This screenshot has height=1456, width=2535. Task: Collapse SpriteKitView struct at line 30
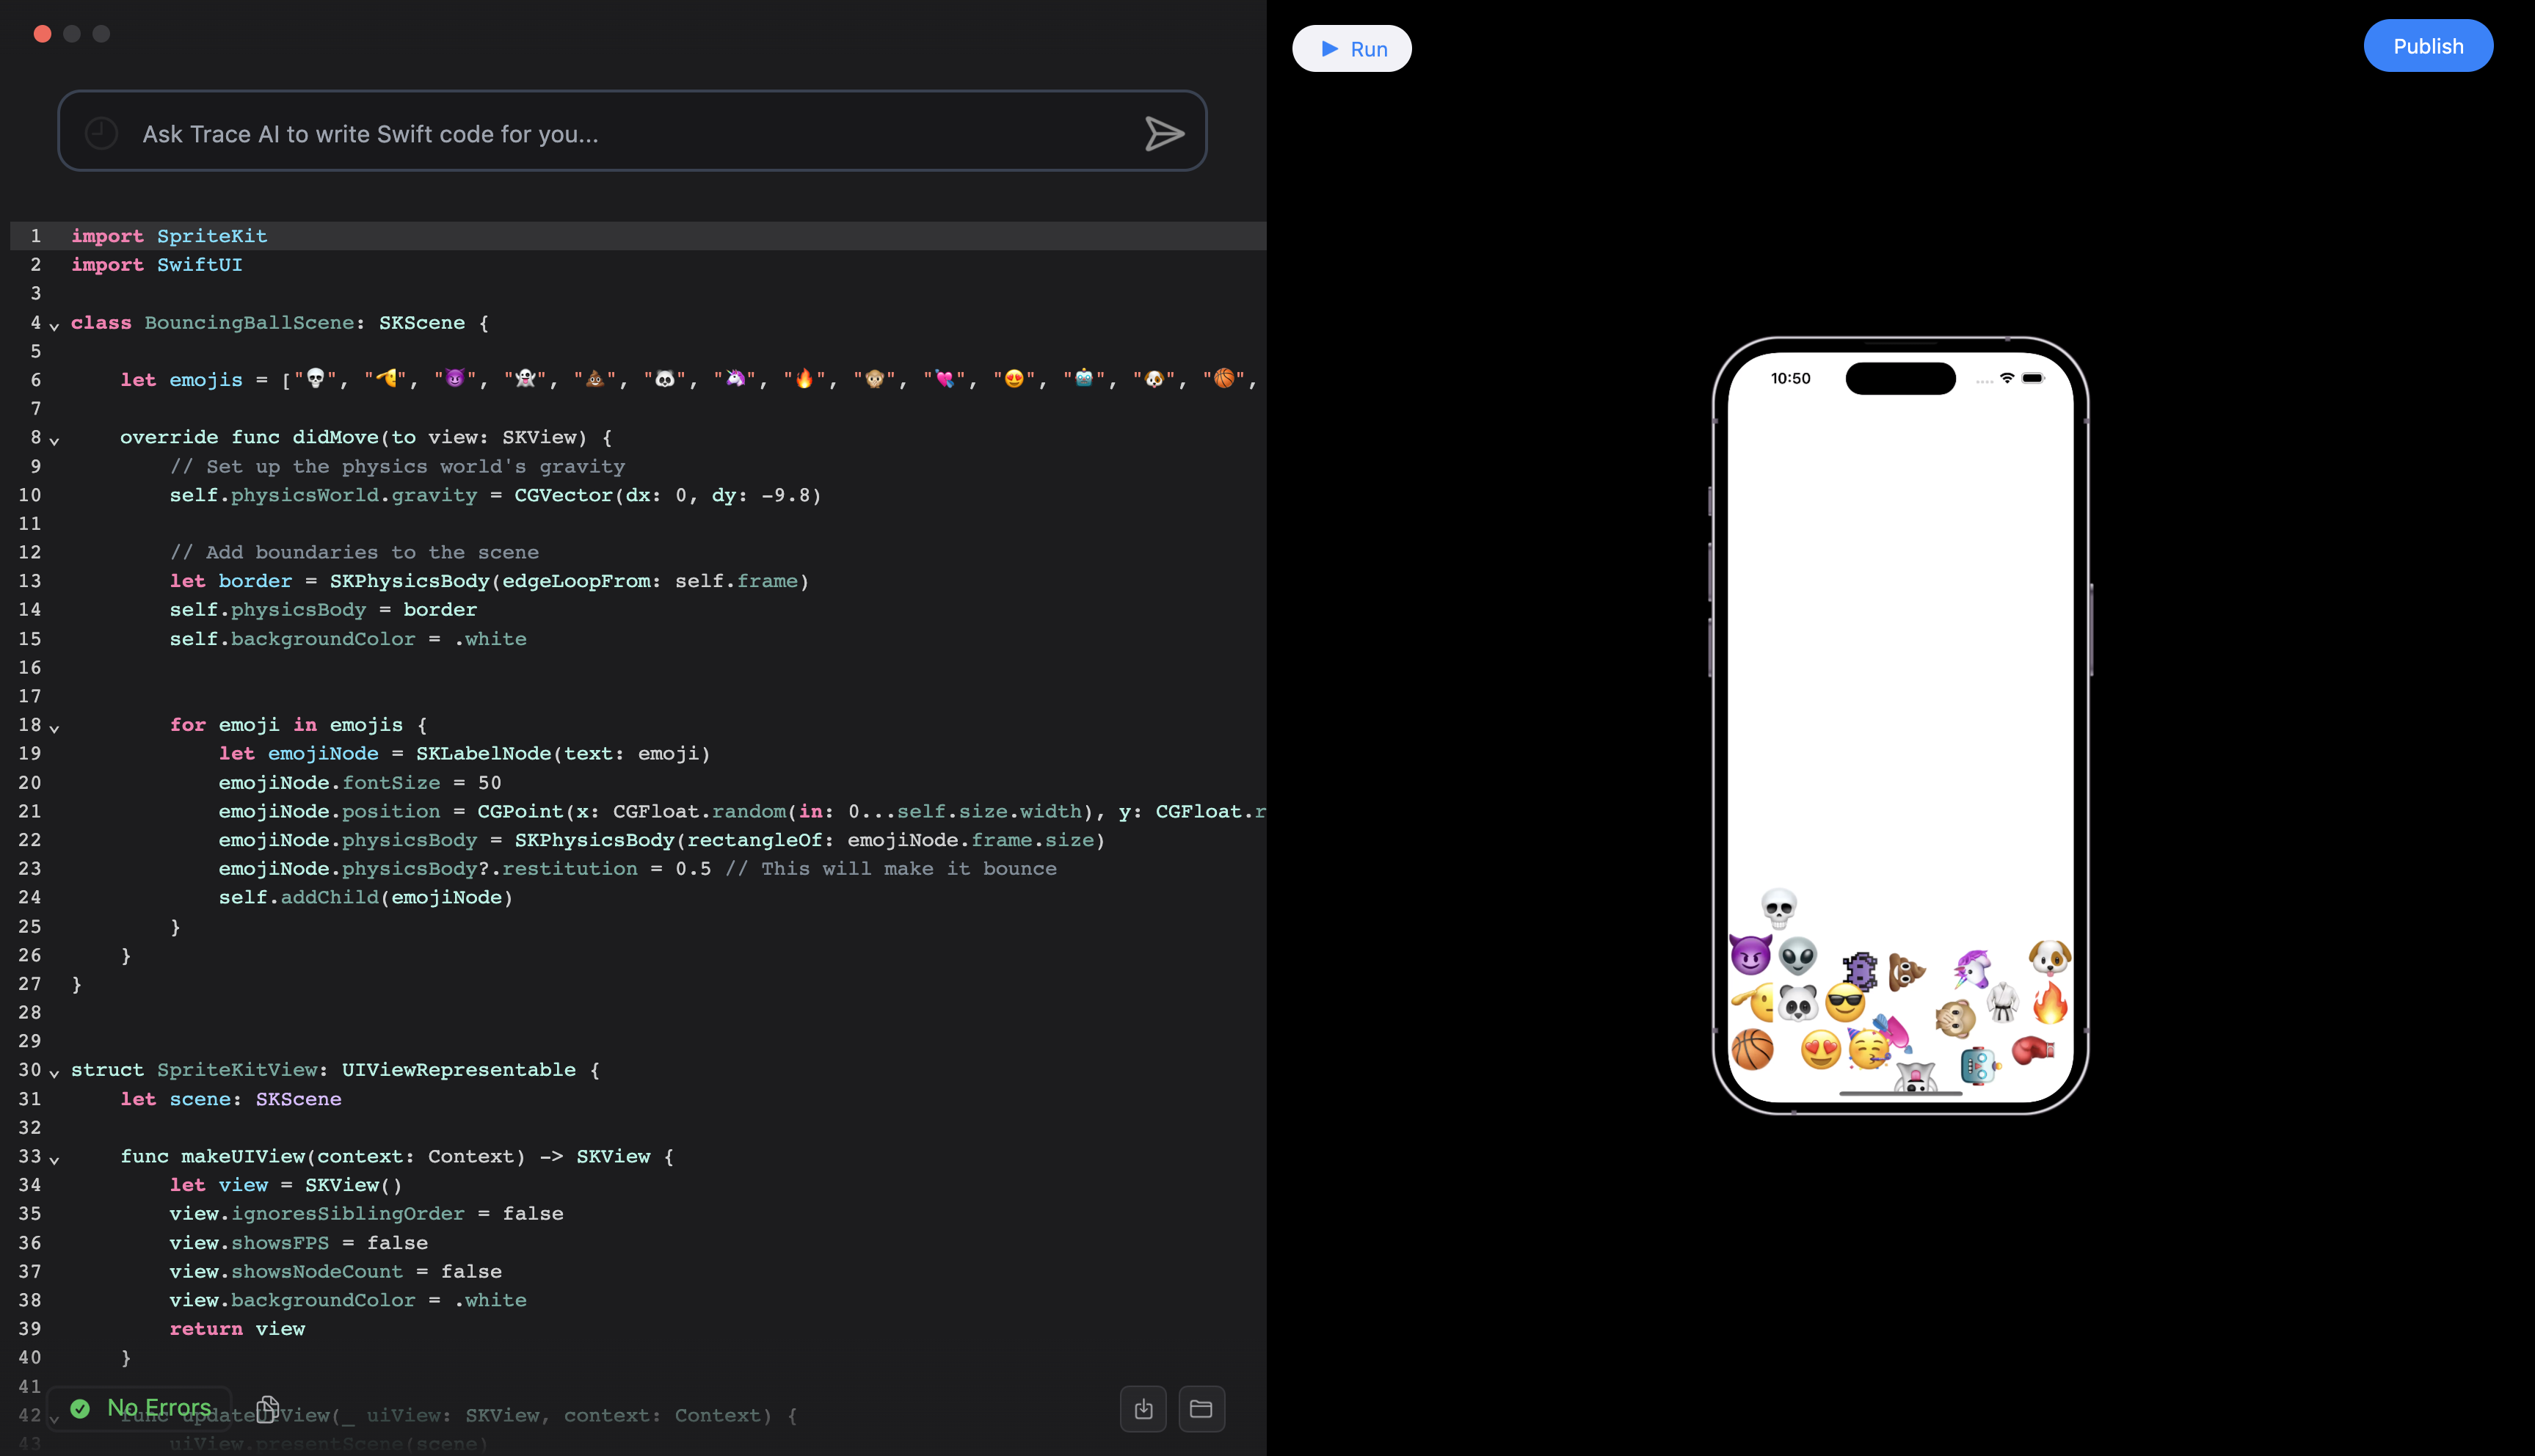coord(54,1073)
